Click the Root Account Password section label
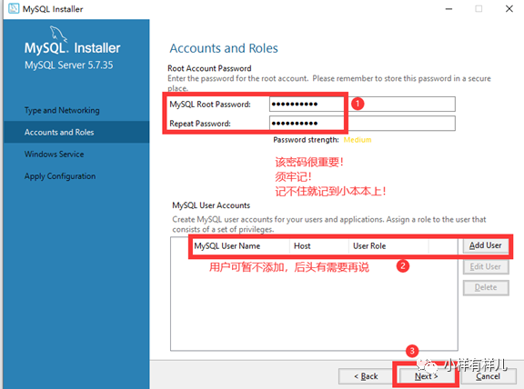This screenshot has height=389, width=524. point(209,68)
